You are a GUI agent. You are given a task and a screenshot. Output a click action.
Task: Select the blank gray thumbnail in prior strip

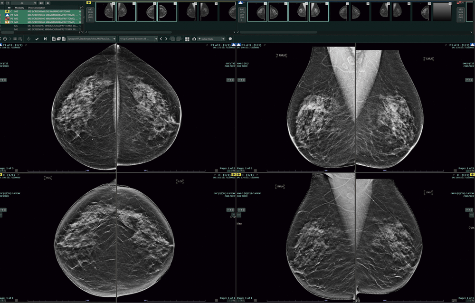[442, 11]
